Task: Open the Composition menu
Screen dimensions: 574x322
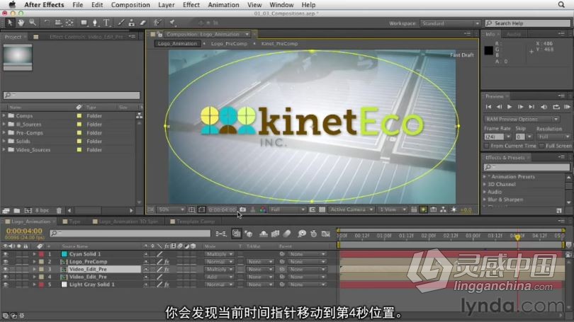Action: pos(130,5)
